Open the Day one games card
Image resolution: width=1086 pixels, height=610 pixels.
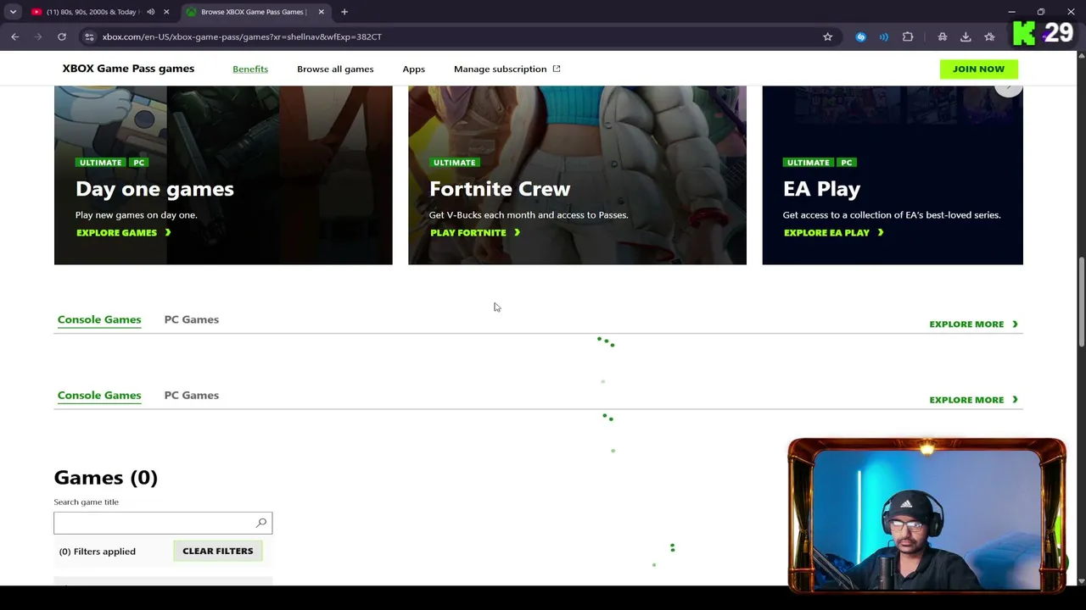(223, 175)
